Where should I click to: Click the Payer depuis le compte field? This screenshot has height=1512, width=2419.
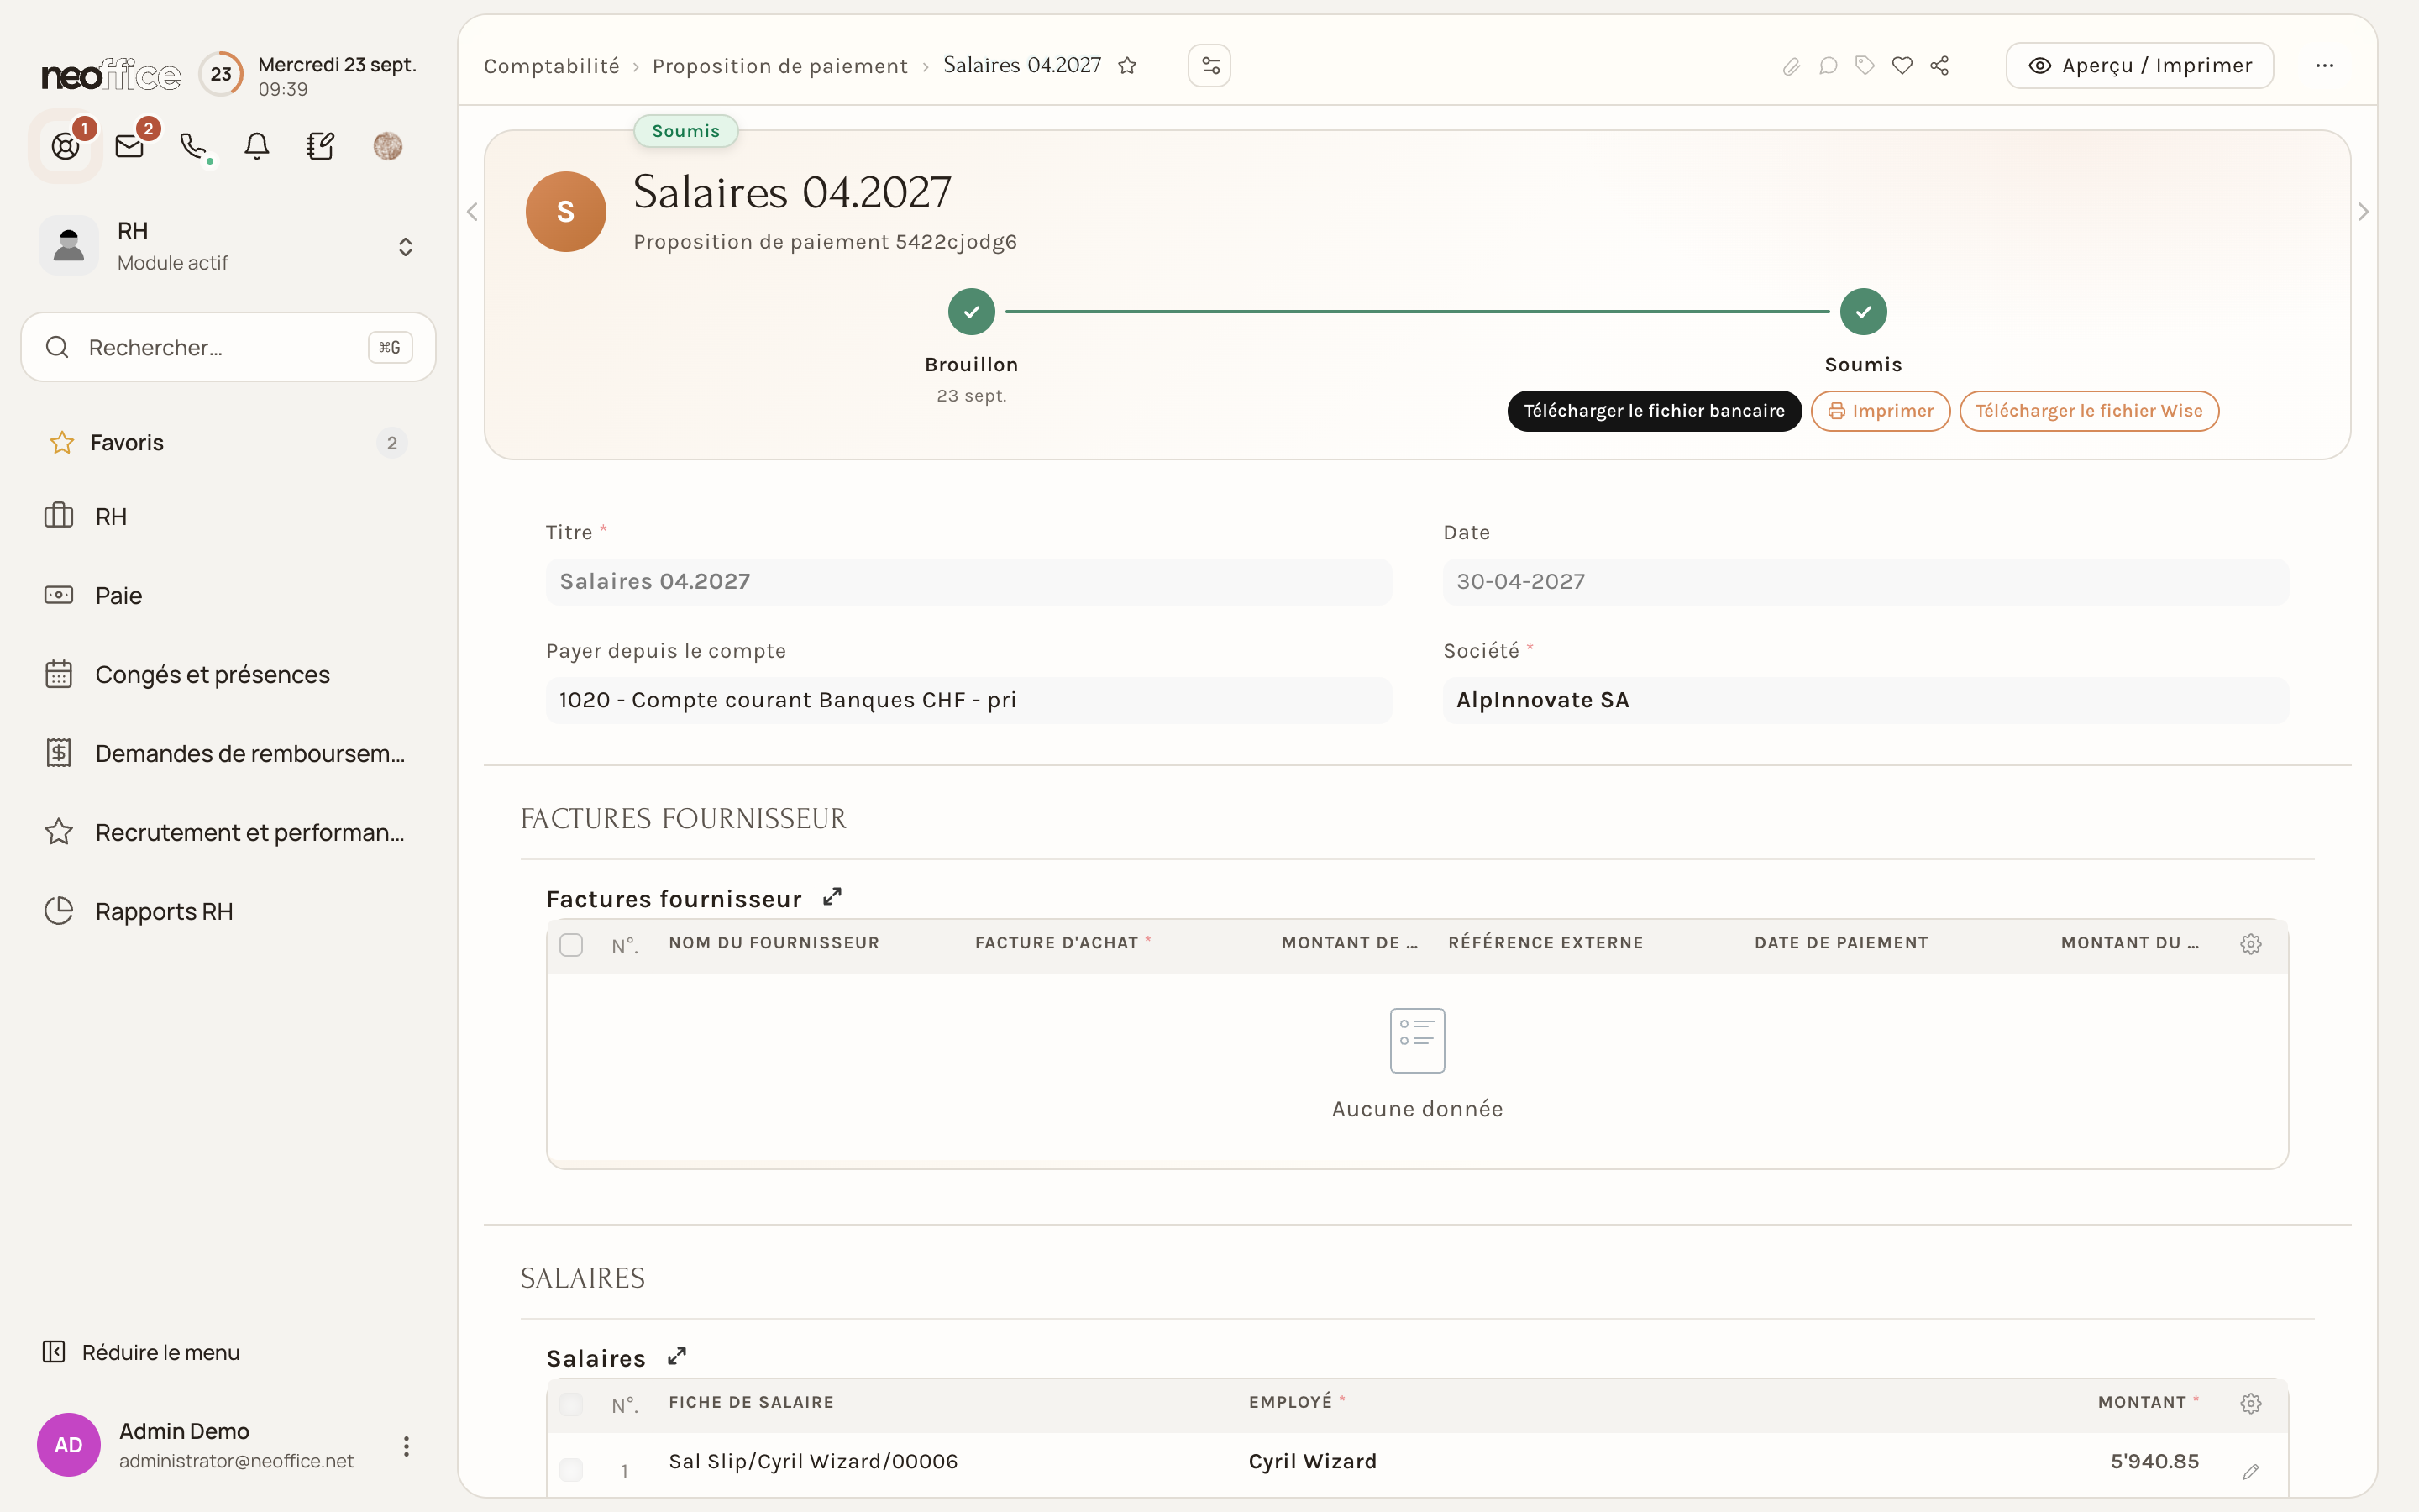coord(968,700)
